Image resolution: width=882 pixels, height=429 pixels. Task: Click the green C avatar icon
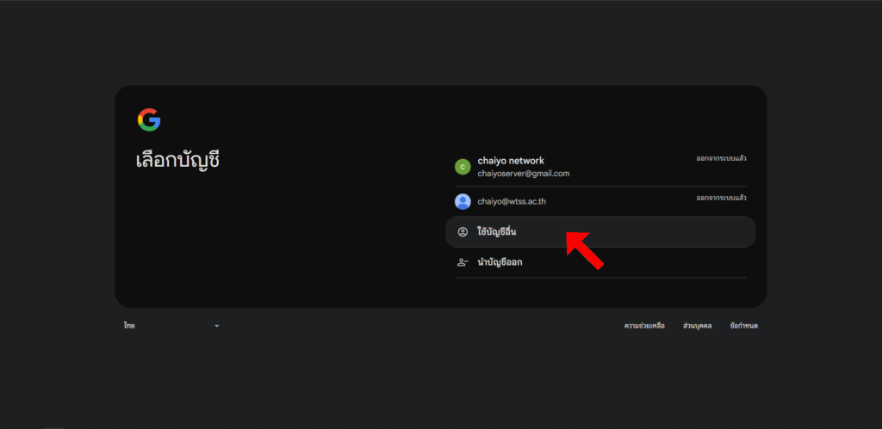[x=463, y=167]
